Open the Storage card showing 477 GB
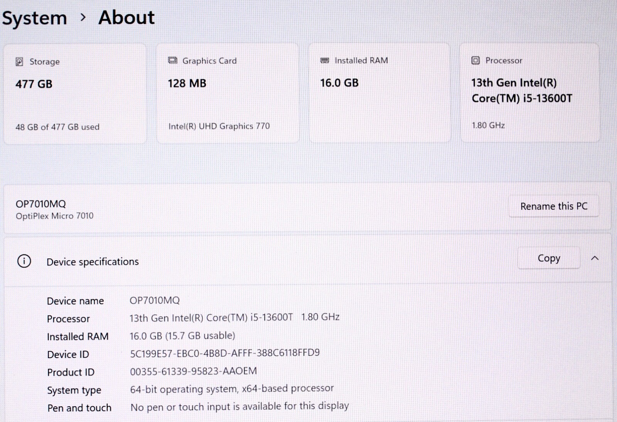Screen dimensions: 617x422 click(75, 94)
